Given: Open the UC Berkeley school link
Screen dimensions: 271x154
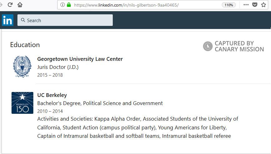Looking at the screenshot, I should tap(52, 95).
